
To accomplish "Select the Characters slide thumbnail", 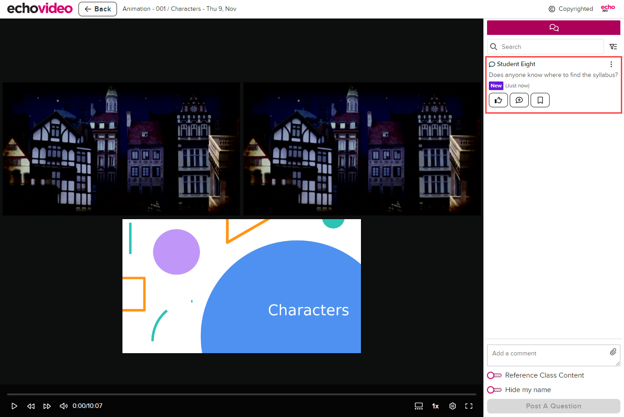I will (242, 286).
